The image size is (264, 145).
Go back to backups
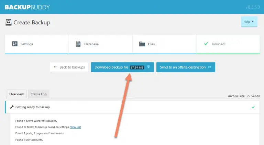pyautogui.click(x=69, y=67)
